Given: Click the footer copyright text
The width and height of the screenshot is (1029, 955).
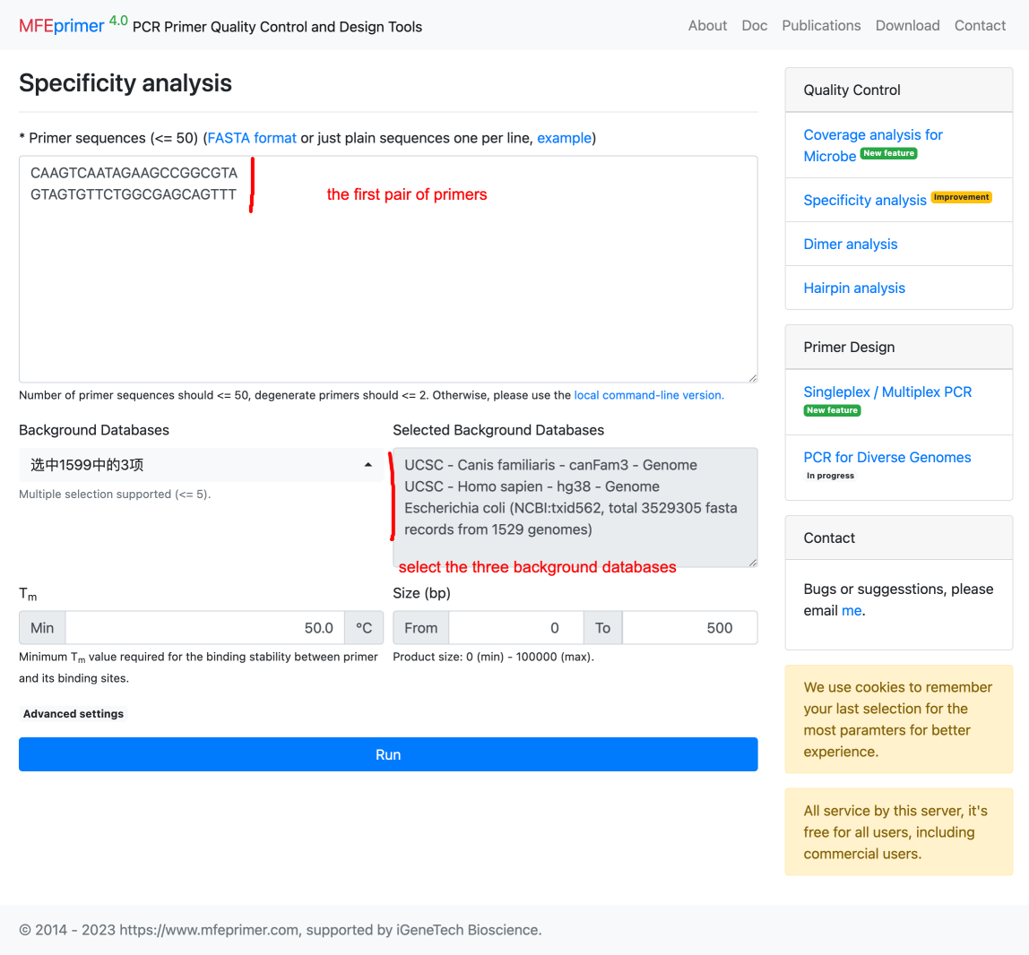Looking at the screenshot, I should click(x=281, y=930).
